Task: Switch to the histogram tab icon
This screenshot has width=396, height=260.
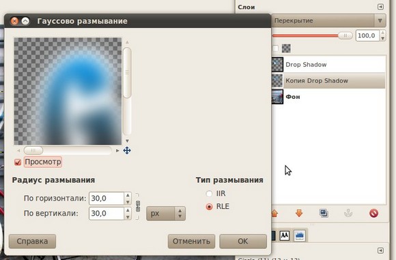Action: pyautogui.click(x=300, y=235)
